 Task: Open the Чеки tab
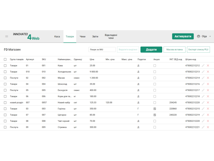click(x=83, y=36)
